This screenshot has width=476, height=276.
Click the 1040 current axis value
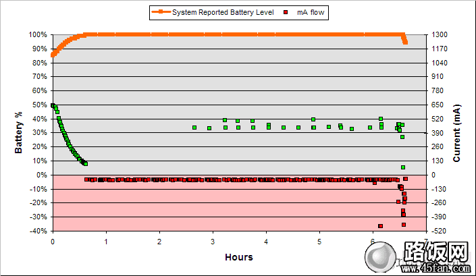tap(440, 63)
